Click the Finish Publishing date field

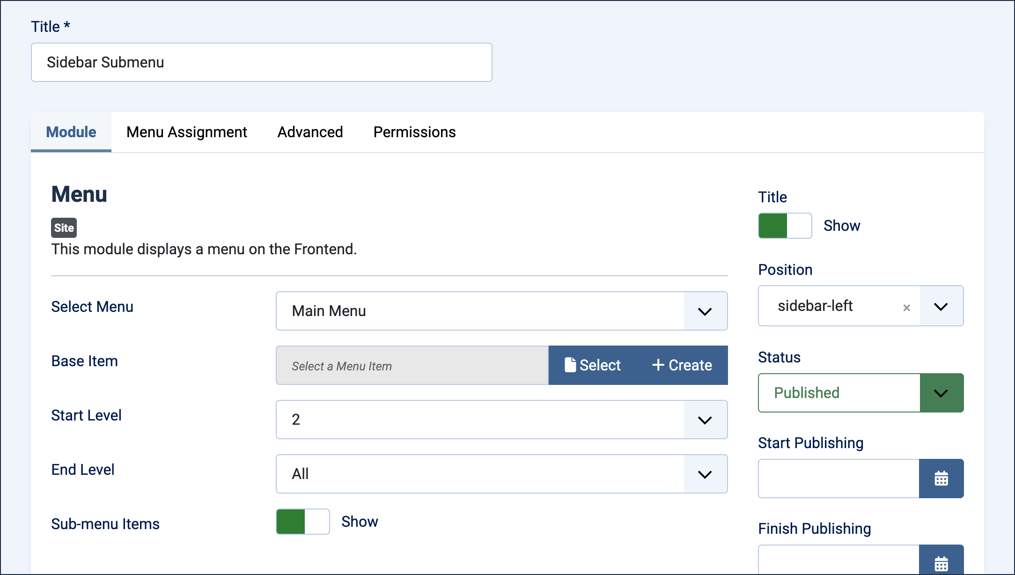[839, 560]
